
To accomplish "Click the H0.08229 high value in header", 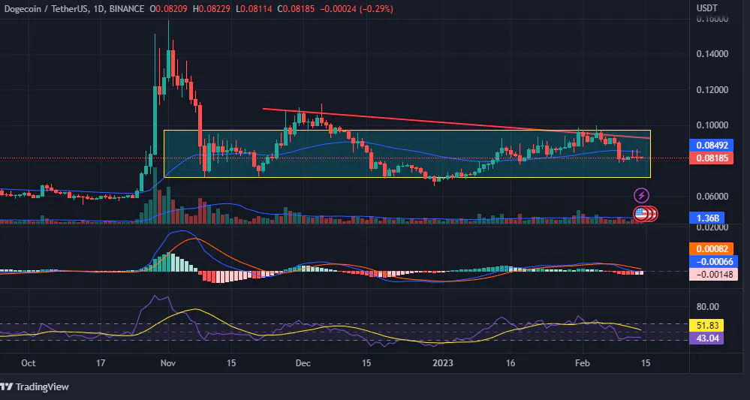I will tap(212, 8).
